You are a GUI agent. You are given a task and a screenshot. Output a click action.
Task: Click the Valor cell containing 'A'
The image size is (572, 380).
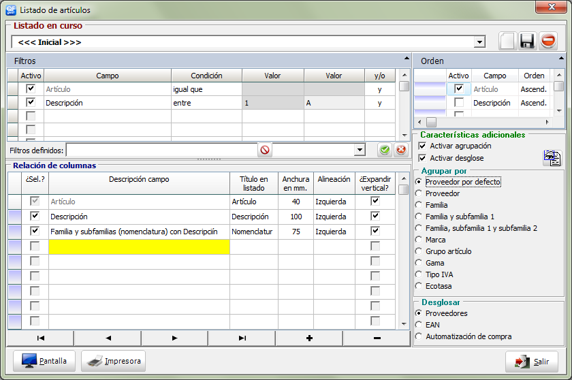(334, 103)
